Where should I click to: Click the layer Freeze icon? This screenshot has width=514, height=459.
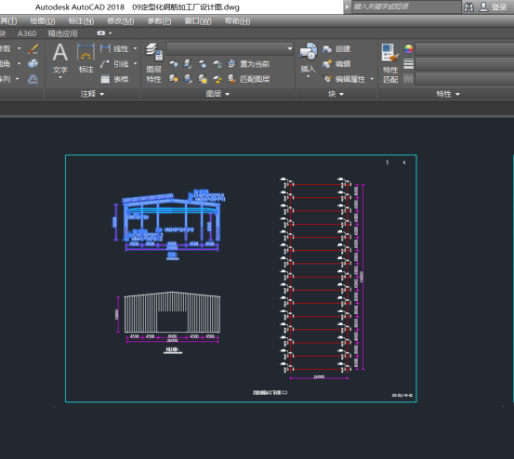point(203,64)
